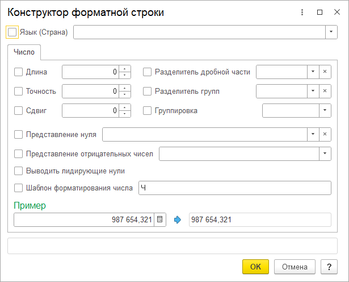This screenshot has height=282, width=349.
Task: Tick the Группировка checkbox
Action: 147,110
